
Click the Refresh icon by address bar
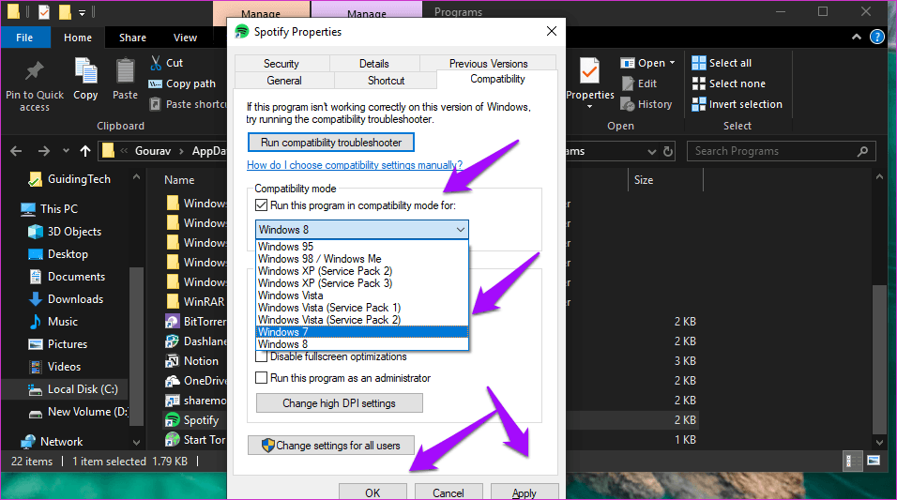click(668, 151)
